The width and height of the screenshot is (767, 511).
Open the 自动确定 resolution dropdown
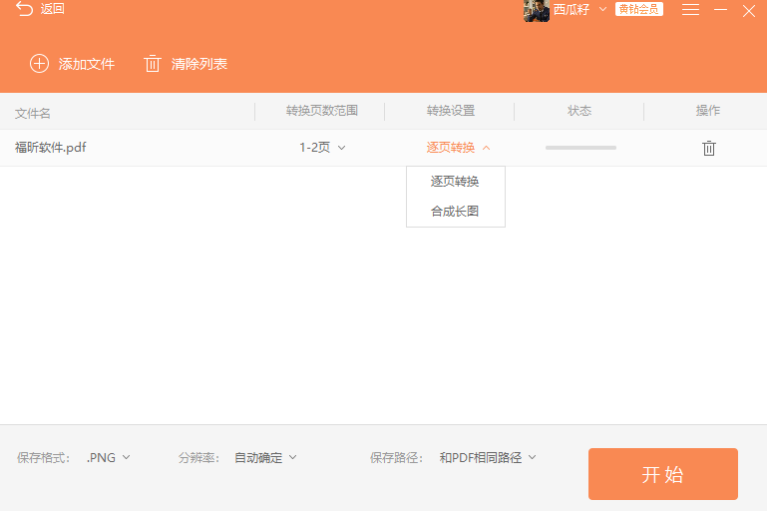pos(265,458)
